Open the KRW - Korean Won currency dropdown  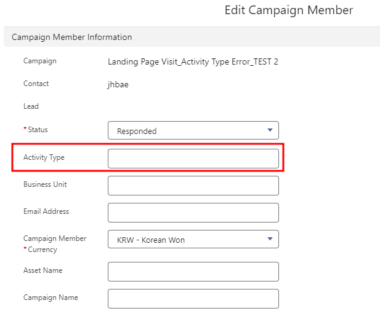[193, 239]
